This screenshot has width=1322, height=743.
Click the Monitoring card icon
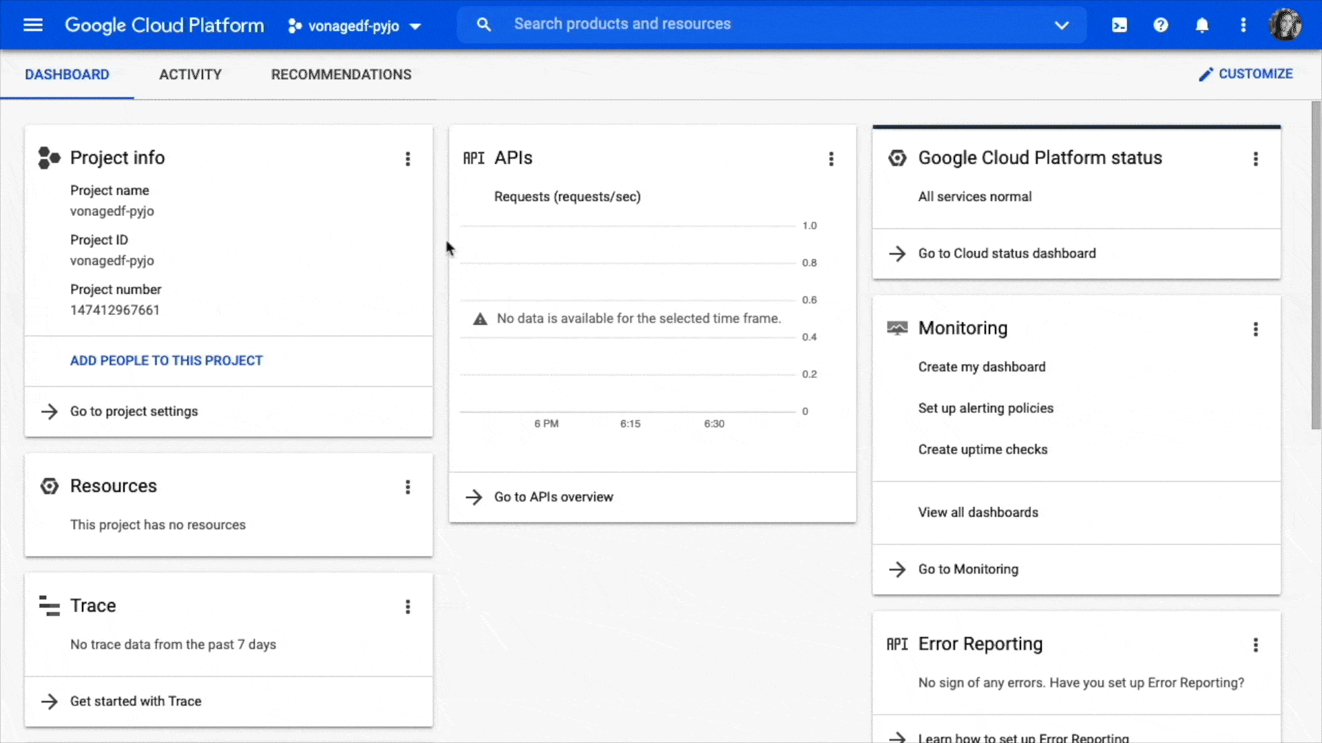(x=897, y=328)
